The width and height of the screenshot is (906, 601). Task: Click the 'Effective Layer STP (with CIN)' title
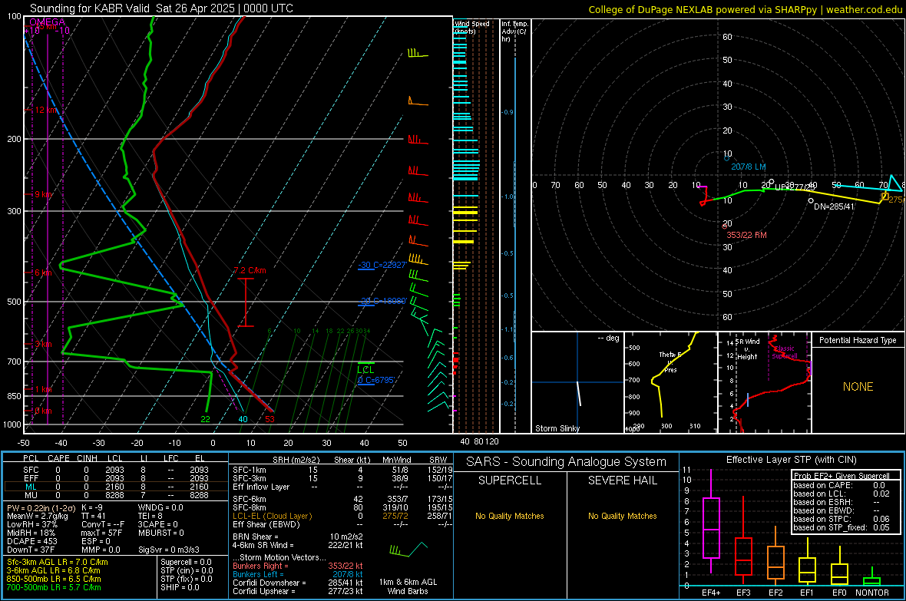click(x=791, y=460)
